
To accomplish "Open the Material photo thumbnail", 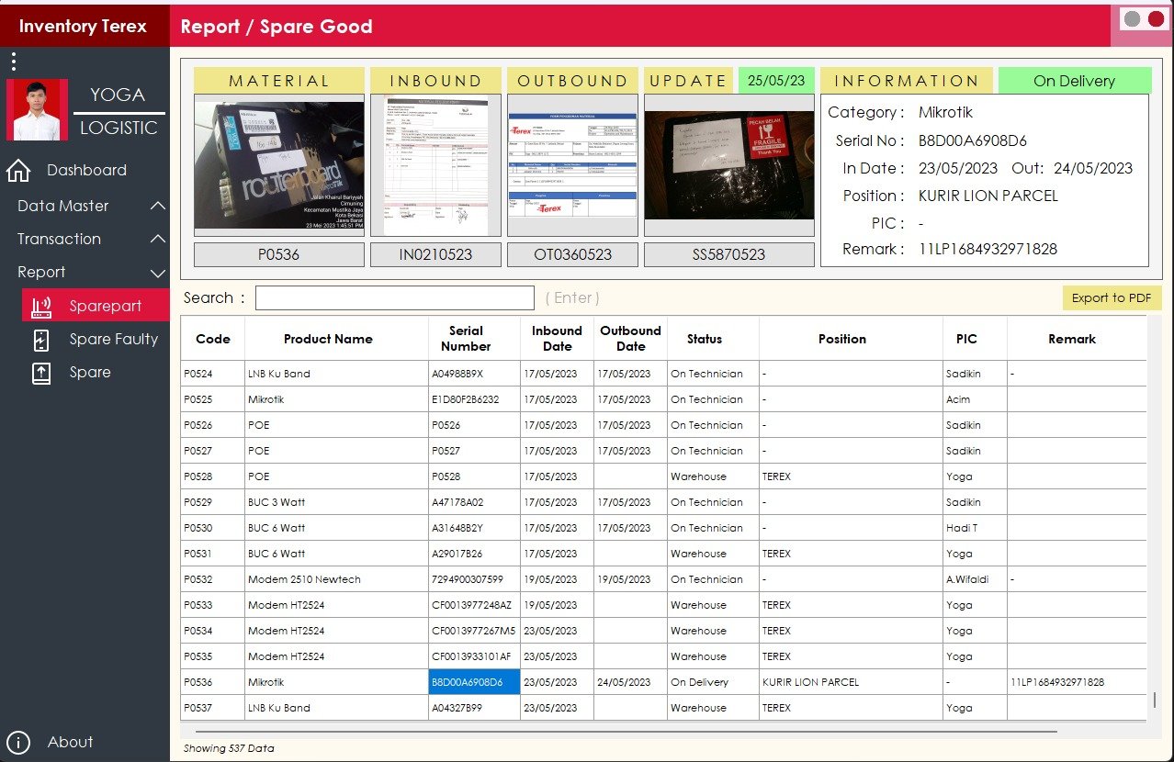I will [x=279, y=165].
